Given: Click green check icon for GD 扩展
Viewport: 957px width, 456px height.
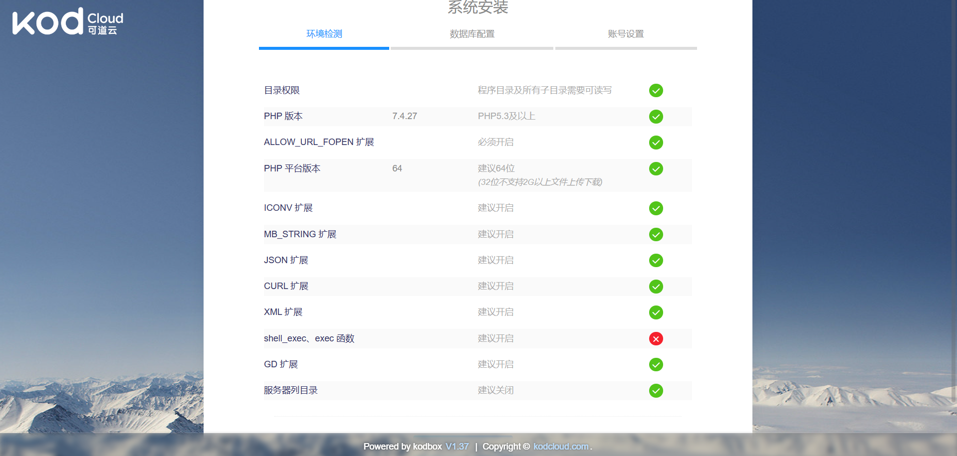Looking at the screenshot, I should [x=656, y=365].
